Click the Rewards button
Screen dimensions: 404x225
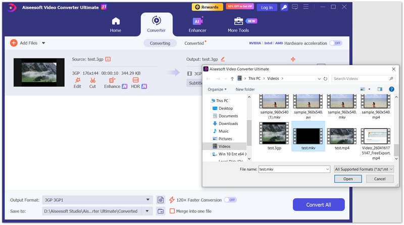[x=207, y=7]
